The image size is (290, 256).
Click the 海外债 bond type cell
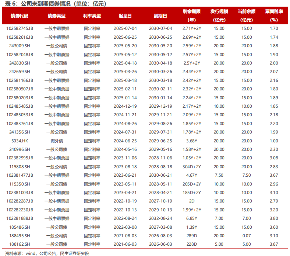click(57, 141)
